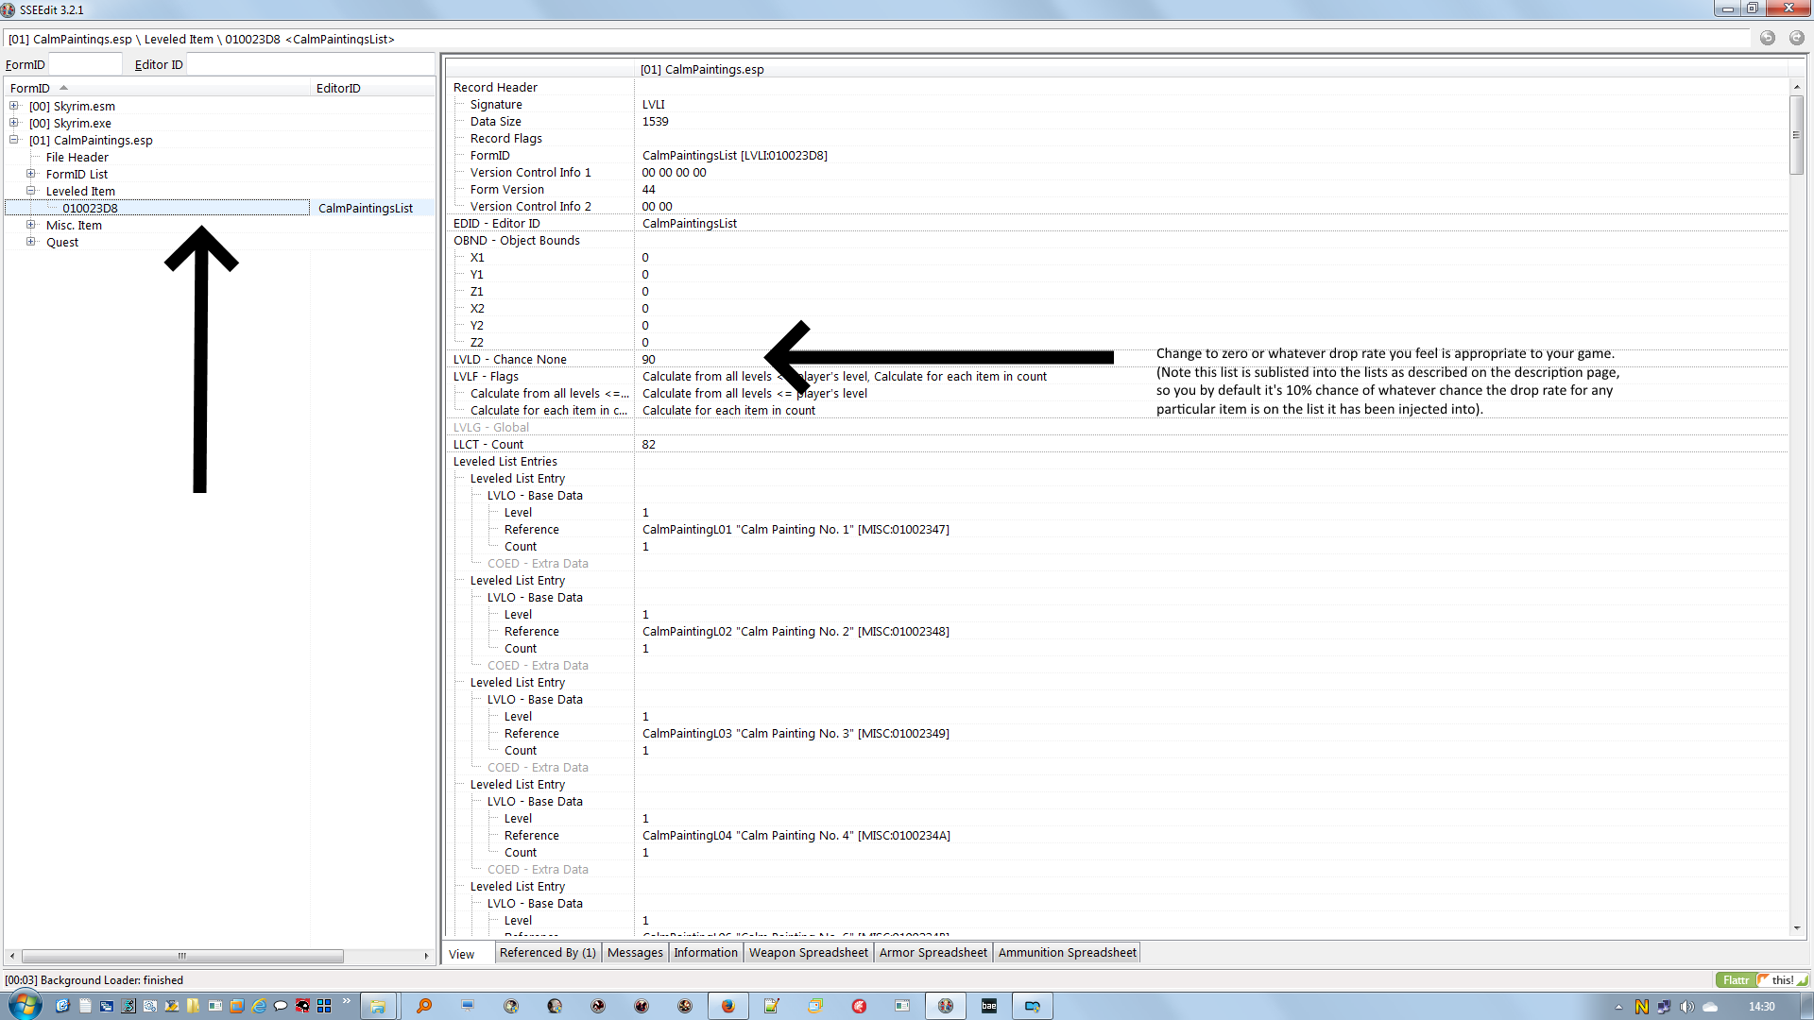The width and height of the screenshot is (1814, 1020).
Task: Click the network computers tray icon
Action: point(1664,1007)
